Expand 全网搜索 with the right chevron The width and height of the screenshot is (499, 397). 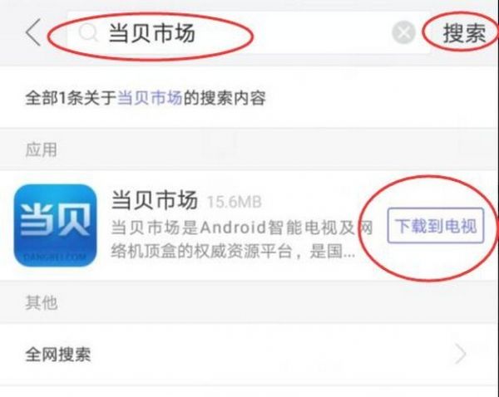(461, 354)
